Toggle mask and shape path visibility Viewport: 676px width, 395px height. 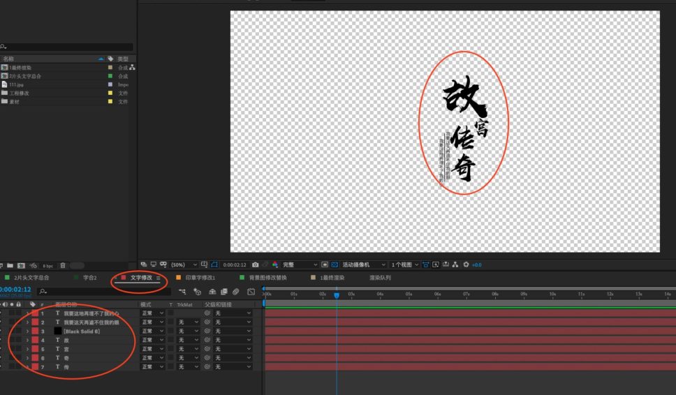(x=214, y=264)
